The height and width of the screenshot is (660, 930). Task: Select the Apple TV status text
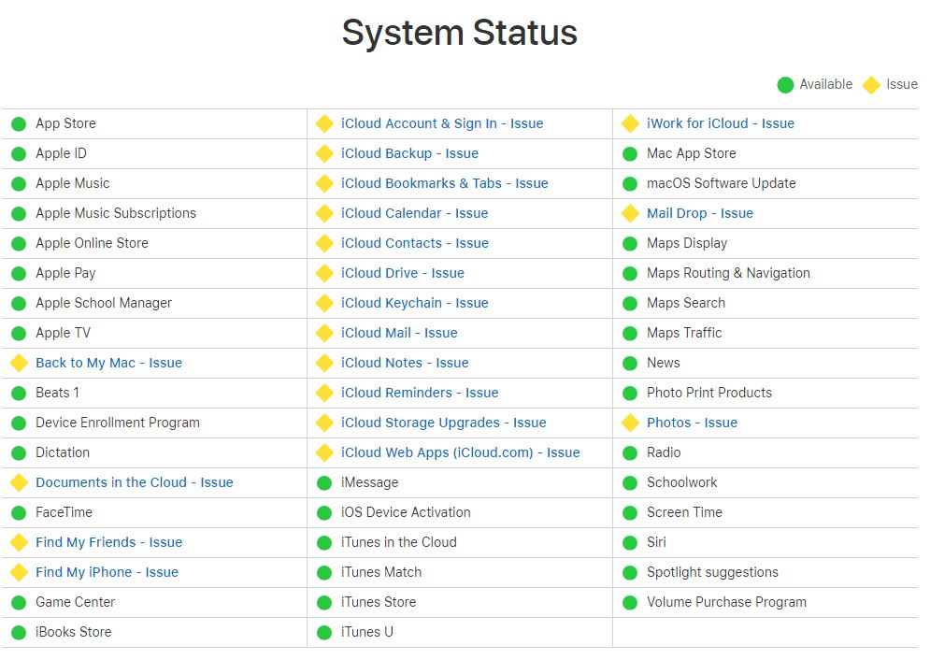tap(63, 333)
